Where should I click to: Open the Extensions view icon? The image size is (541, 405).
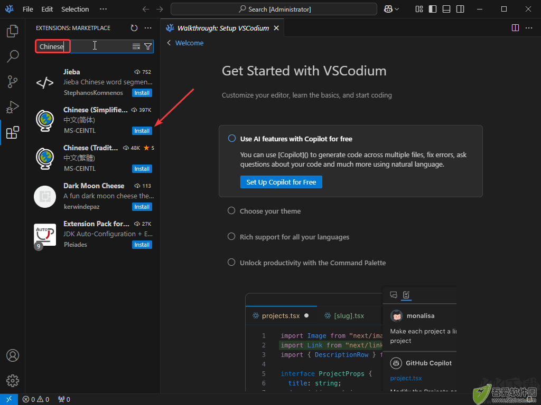[x=13, y=132]
